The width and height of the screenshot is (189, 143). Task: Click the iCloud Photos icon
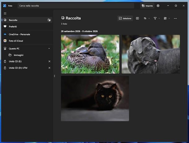click(5, 41)
